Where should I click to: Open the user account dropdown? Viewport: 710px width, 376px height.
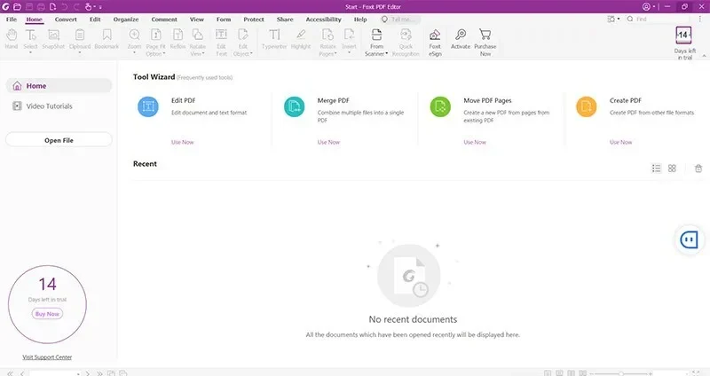[x=654, y=7]
